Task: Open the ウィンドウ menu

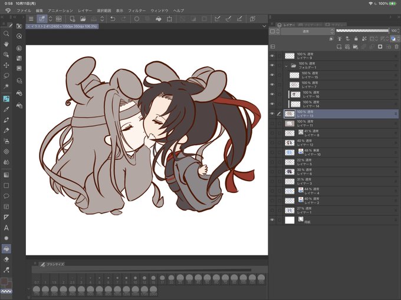Action: pyautogui.click(x=159, y=11)
